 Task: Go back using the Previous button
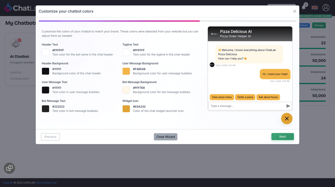point(50,137)
